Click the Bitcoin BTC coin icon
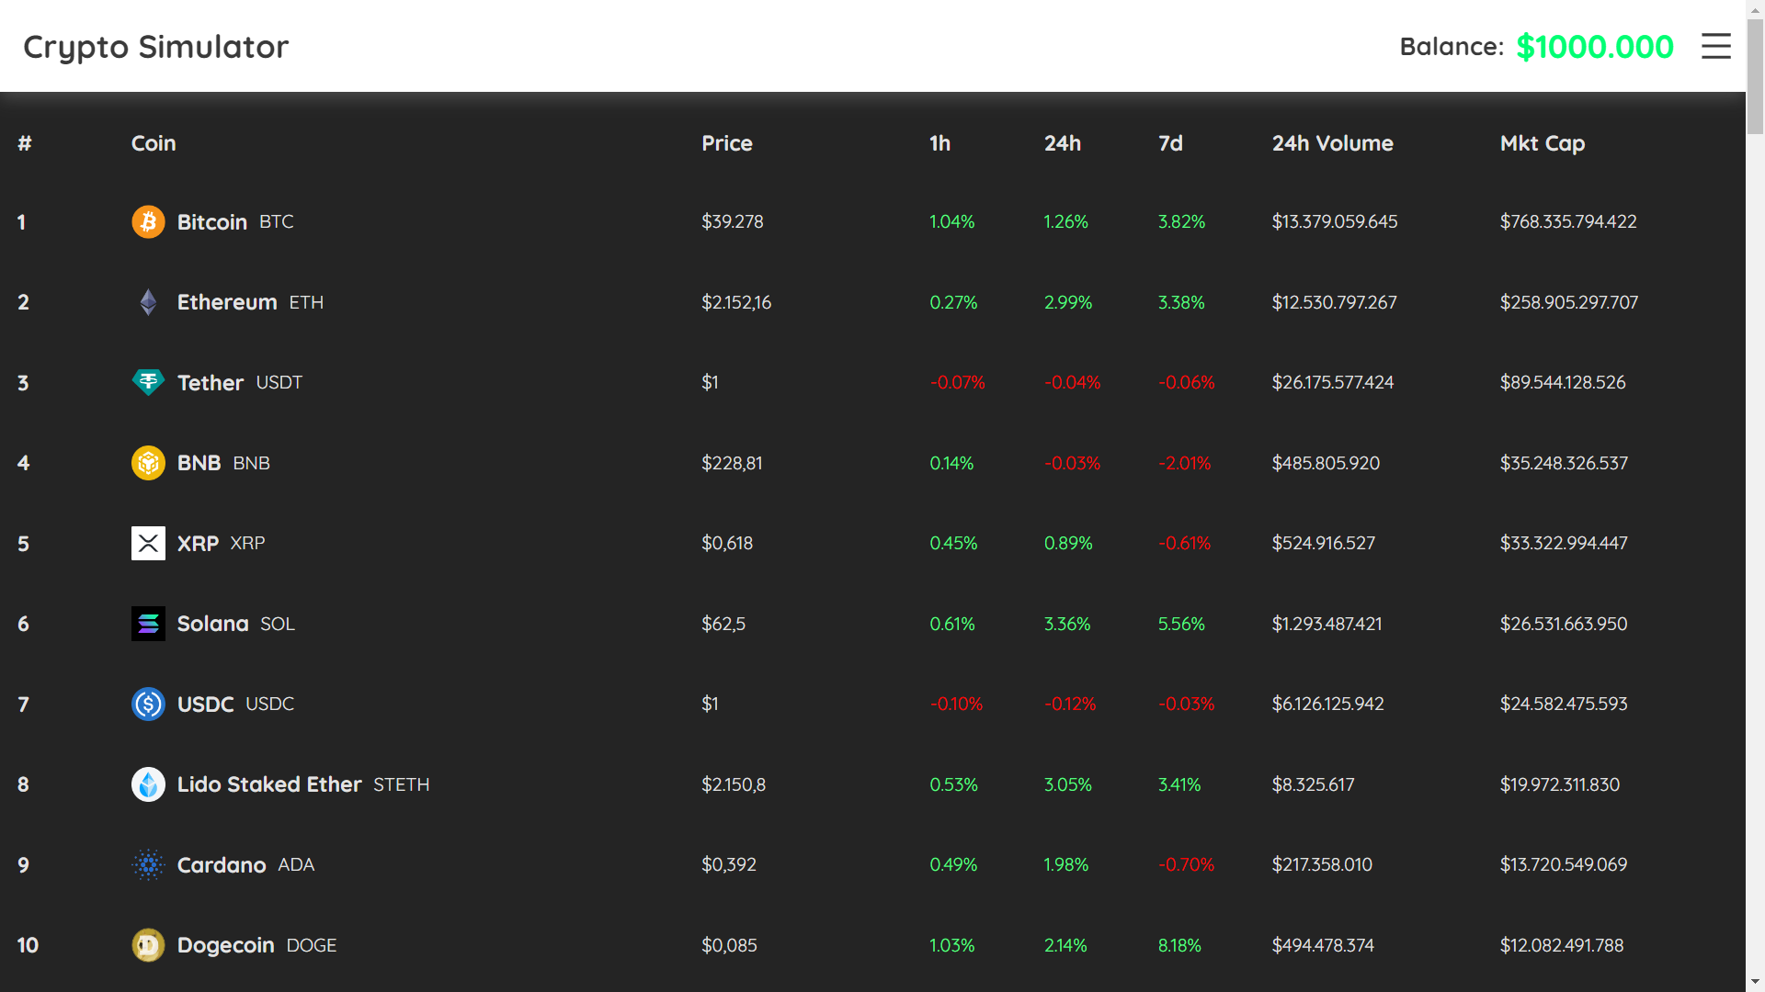This screenshot has height=992, width=1765. tap(148, 221)
